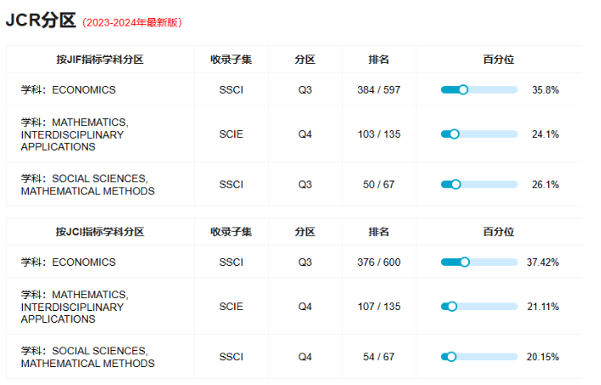Screen dimensions: 601x385
Task: Click the 20.15% percentile slider handle
Action: click(x=451, y=357)
